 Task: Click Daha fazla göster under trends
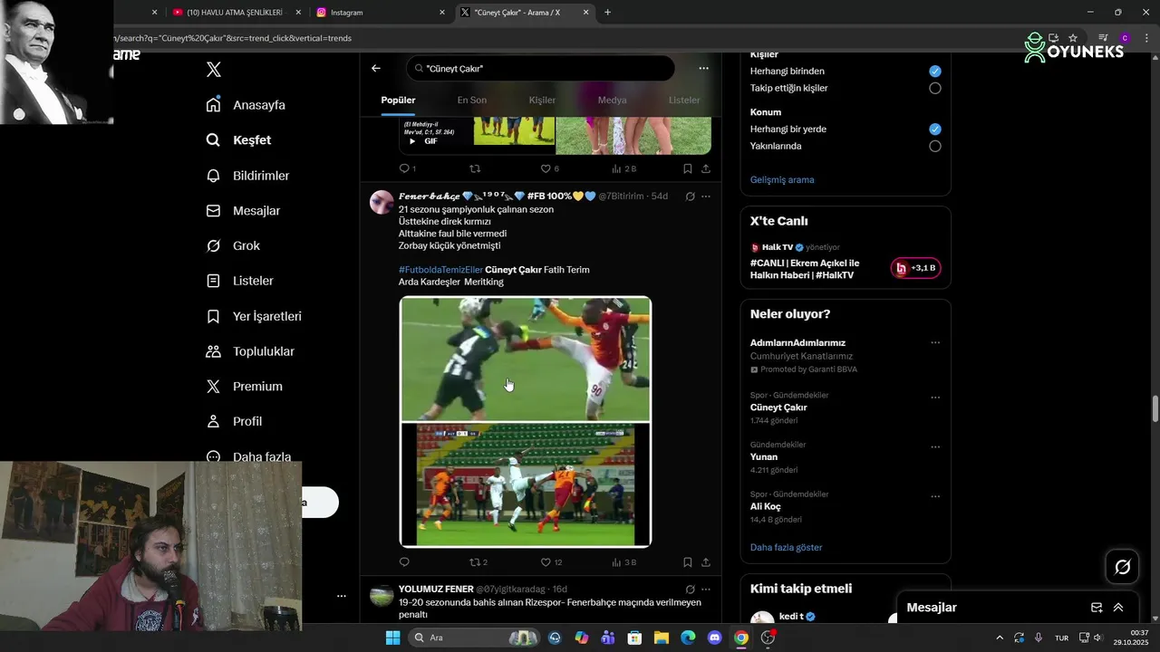pyautogui.click(x=787, y=548)
